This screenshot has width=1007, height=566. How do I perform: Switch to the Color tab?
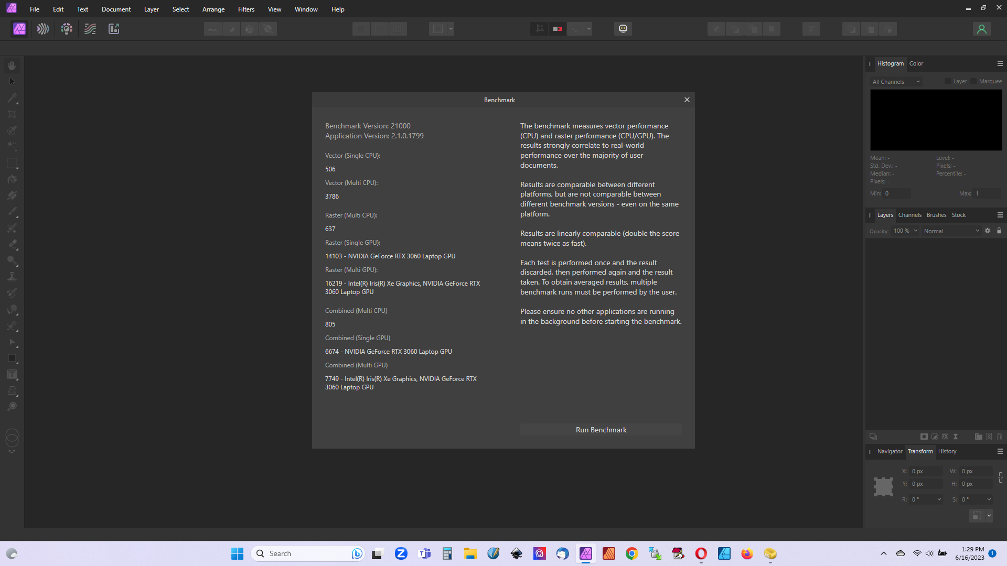click(916, 63)
